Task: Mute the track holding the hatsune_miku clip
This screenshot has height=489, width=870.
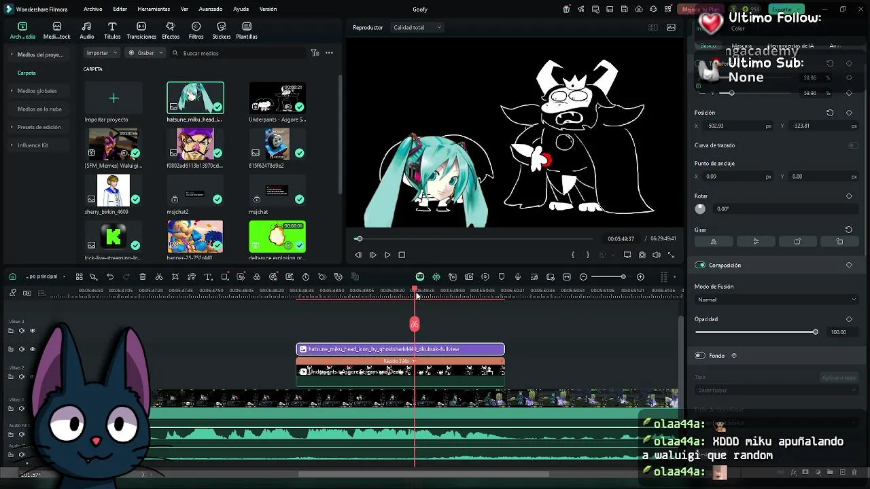Action: (x=21, y=349)
